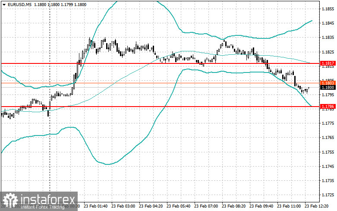This screenshot has width=337, height=211.
Task: Open the EURUSD,M5 chart menu triangle
Action: (x=4, y=5)
